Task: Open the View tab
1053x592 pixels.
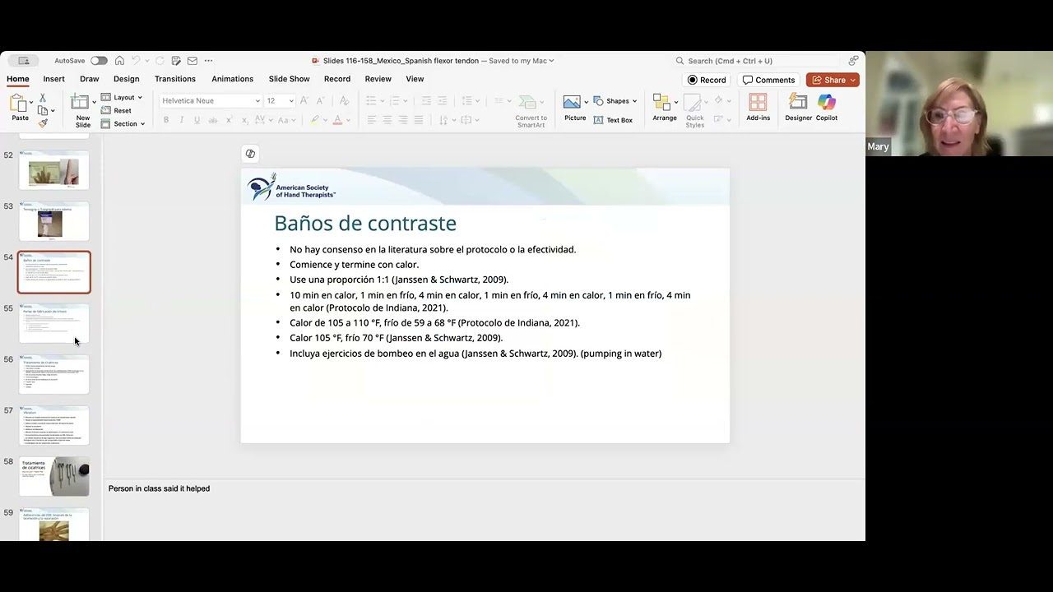Action: click(415, 79)
